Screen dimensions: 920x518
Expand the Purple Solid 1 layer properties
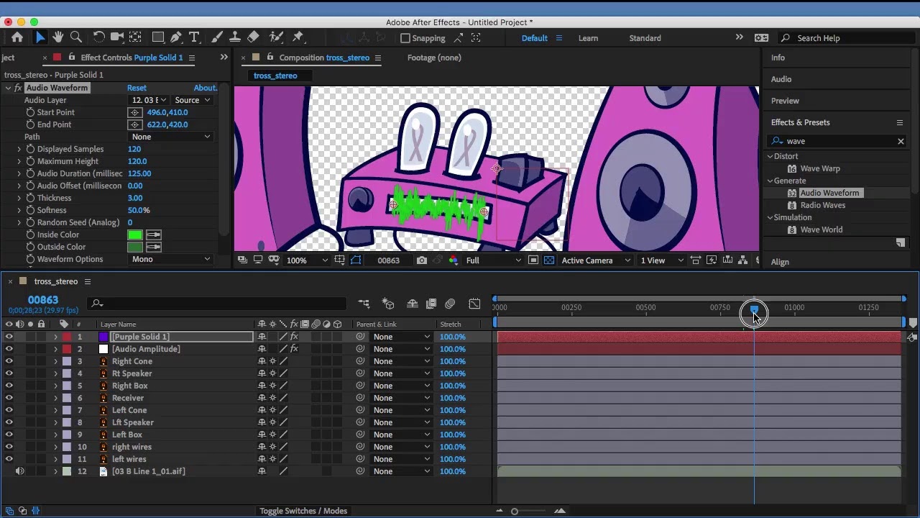tap(55, 337)
